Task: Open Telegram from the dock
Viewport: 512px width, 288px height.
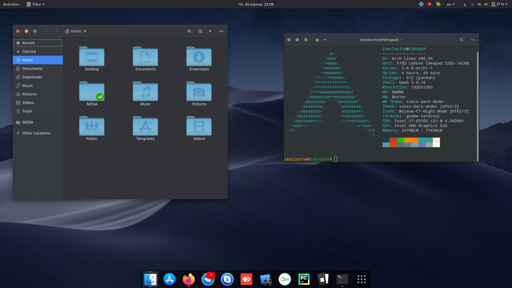Action: click(x=208, y=279)
